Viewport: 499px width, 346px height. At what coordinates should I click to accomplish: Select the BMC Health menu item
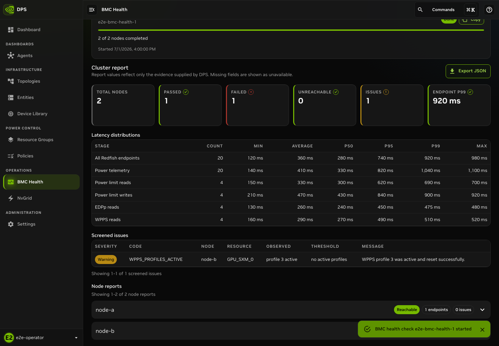[41, 182]
